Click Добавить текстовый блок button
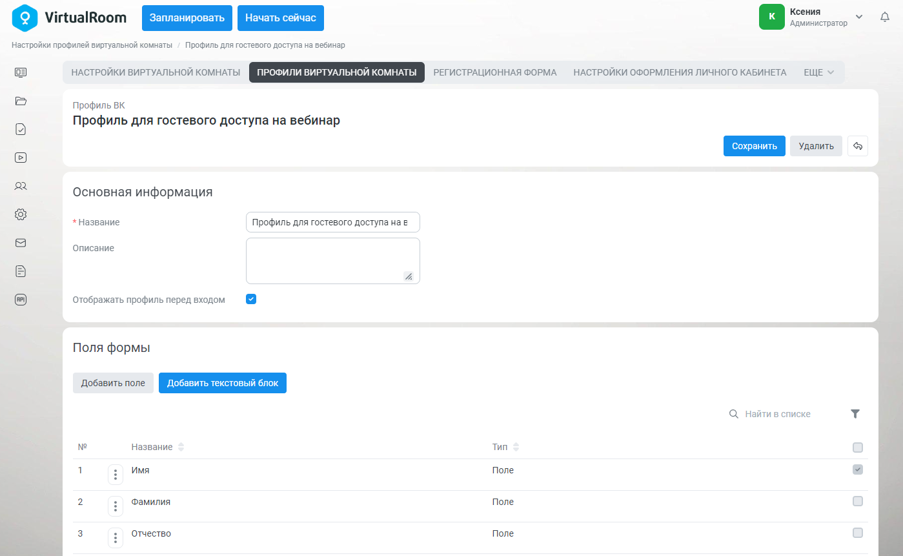The width and height of the screenshot is (903, 556). tap(223, 383)
